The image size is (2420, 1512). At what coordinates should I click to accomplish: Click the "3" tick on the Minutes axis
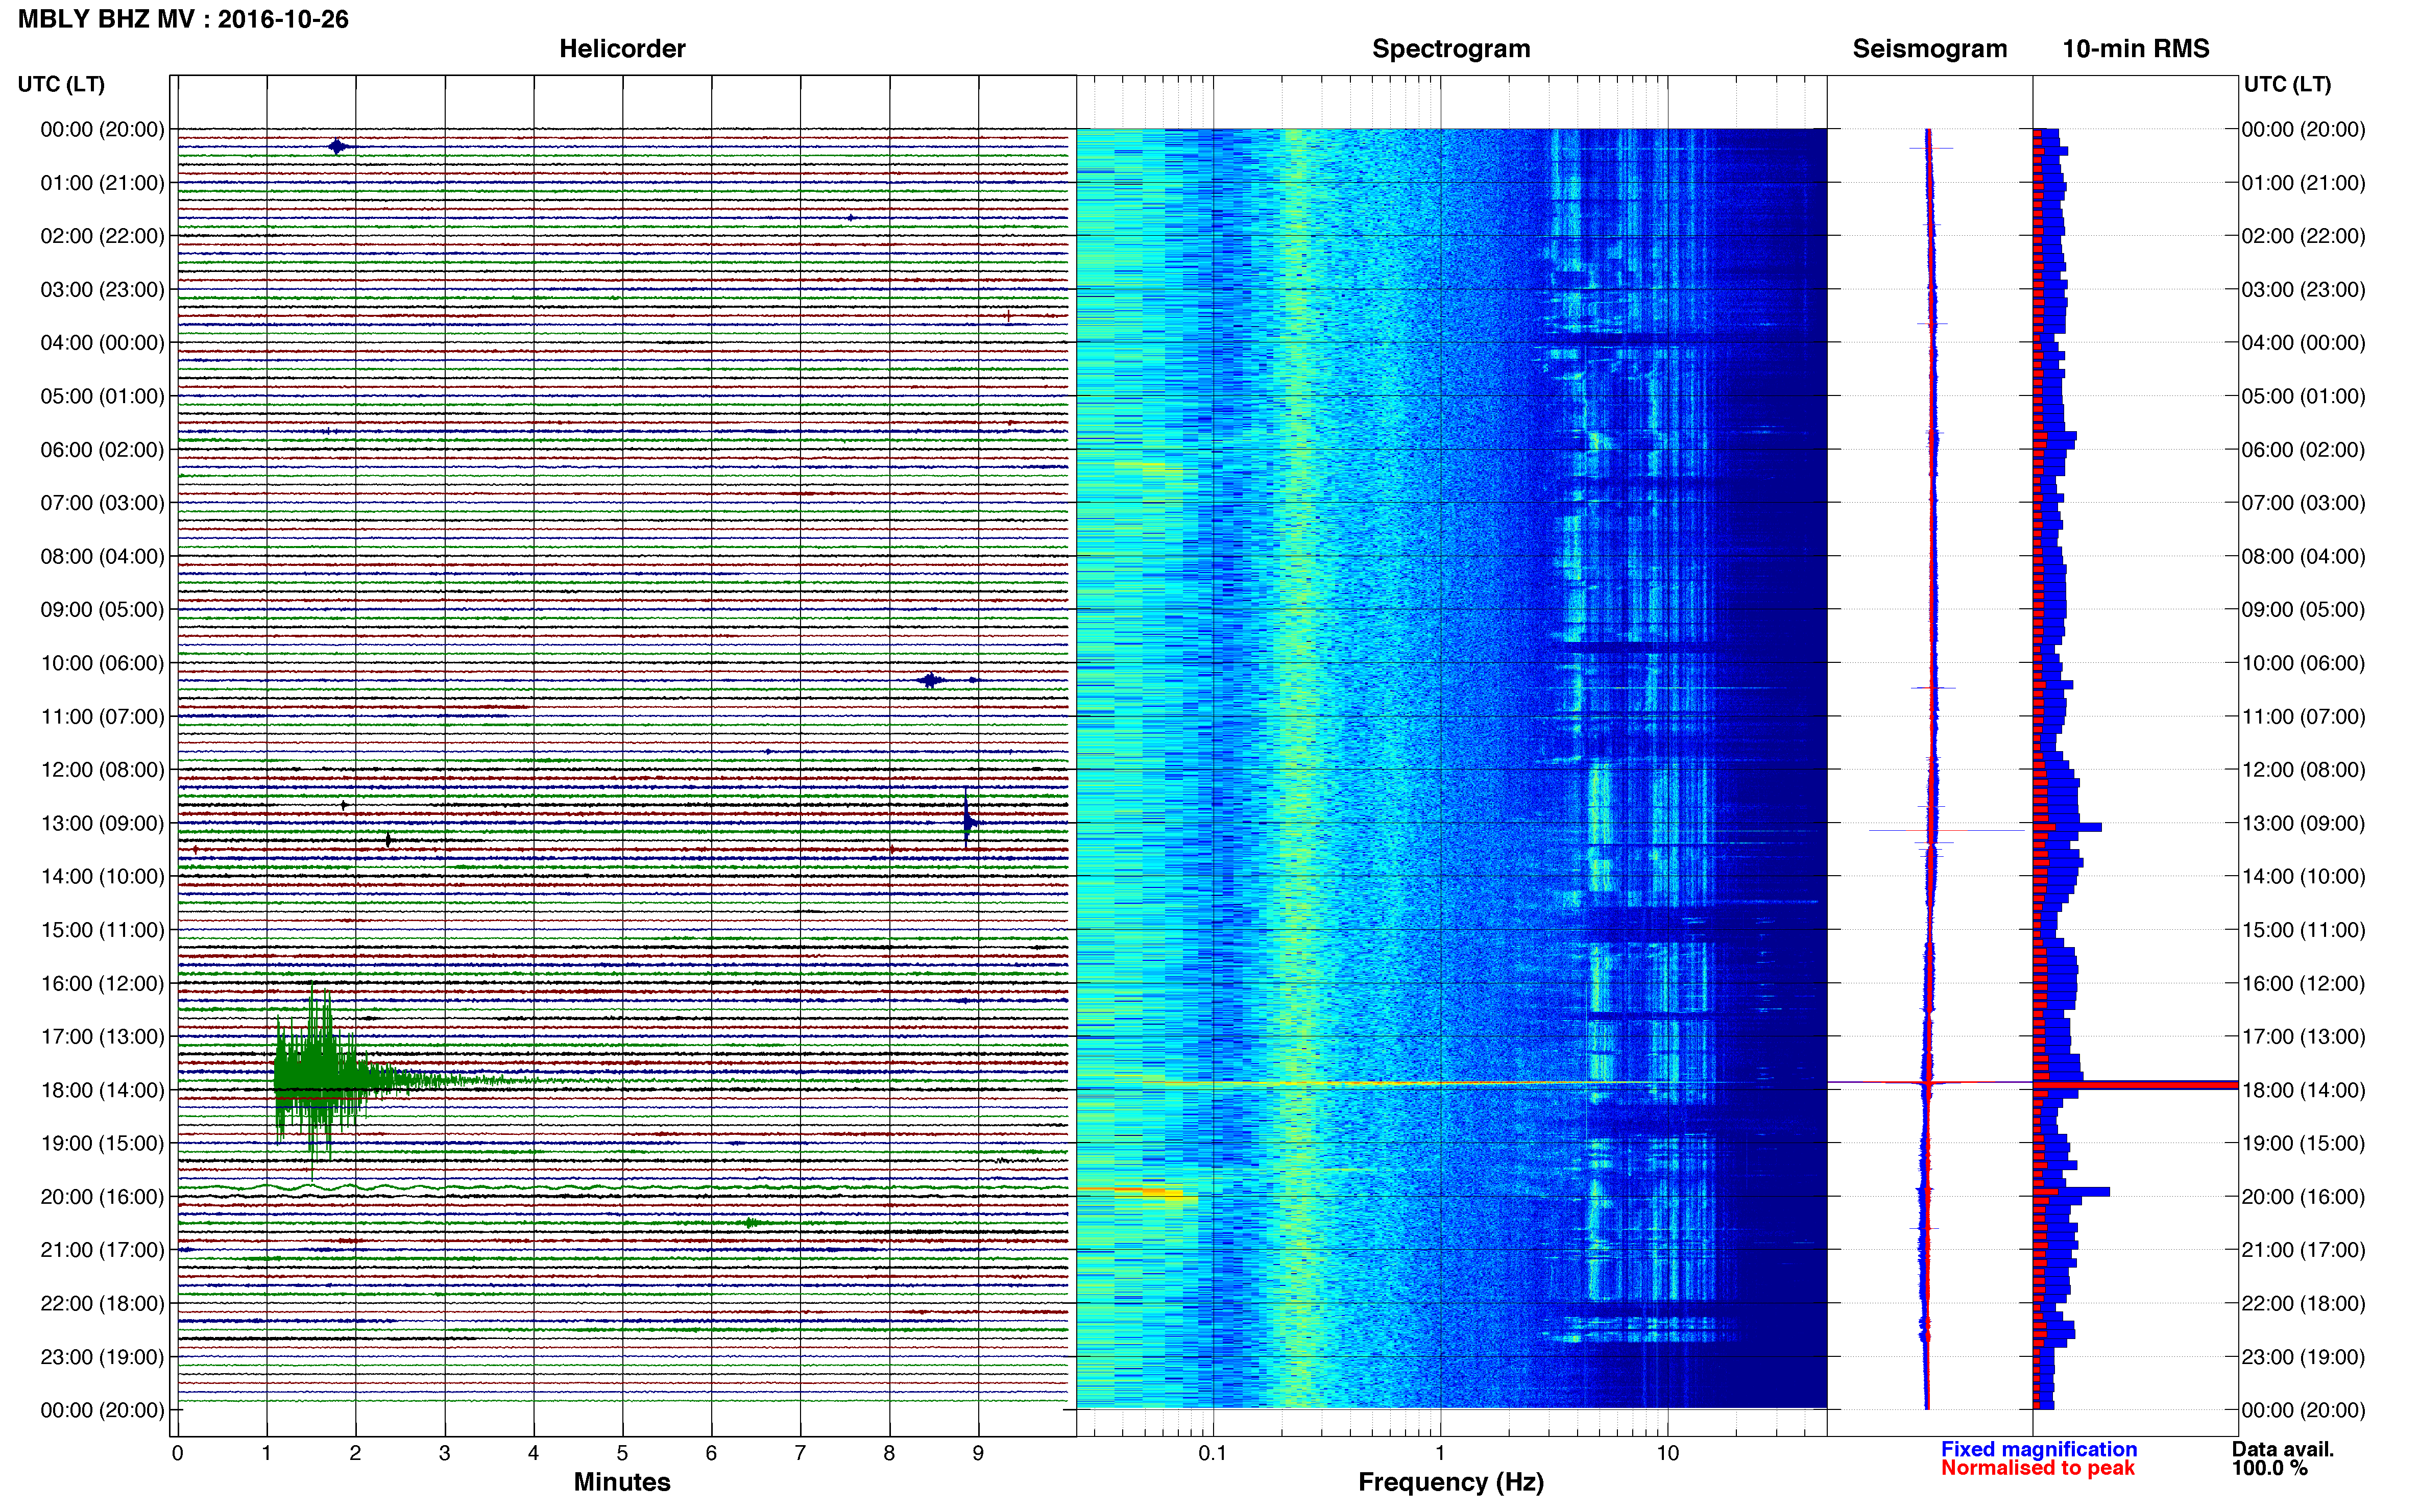click(x=444, y=1454)
